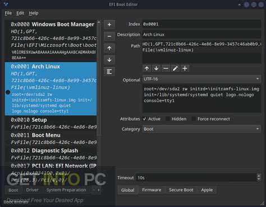Click the align-lines icon below the arrows
The width and height of the screenshot is (266, 207).
tap(109, 72)
